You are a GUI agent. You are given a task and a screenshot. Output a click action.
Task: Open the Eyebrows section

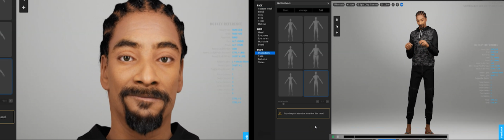point(263,35)
